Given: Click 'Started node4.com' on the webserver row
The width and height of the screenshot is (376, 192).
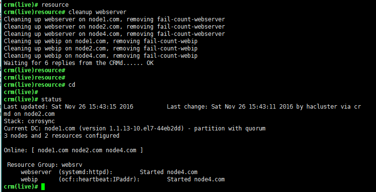Looking at the screenshot, I should tap(169, 172).
